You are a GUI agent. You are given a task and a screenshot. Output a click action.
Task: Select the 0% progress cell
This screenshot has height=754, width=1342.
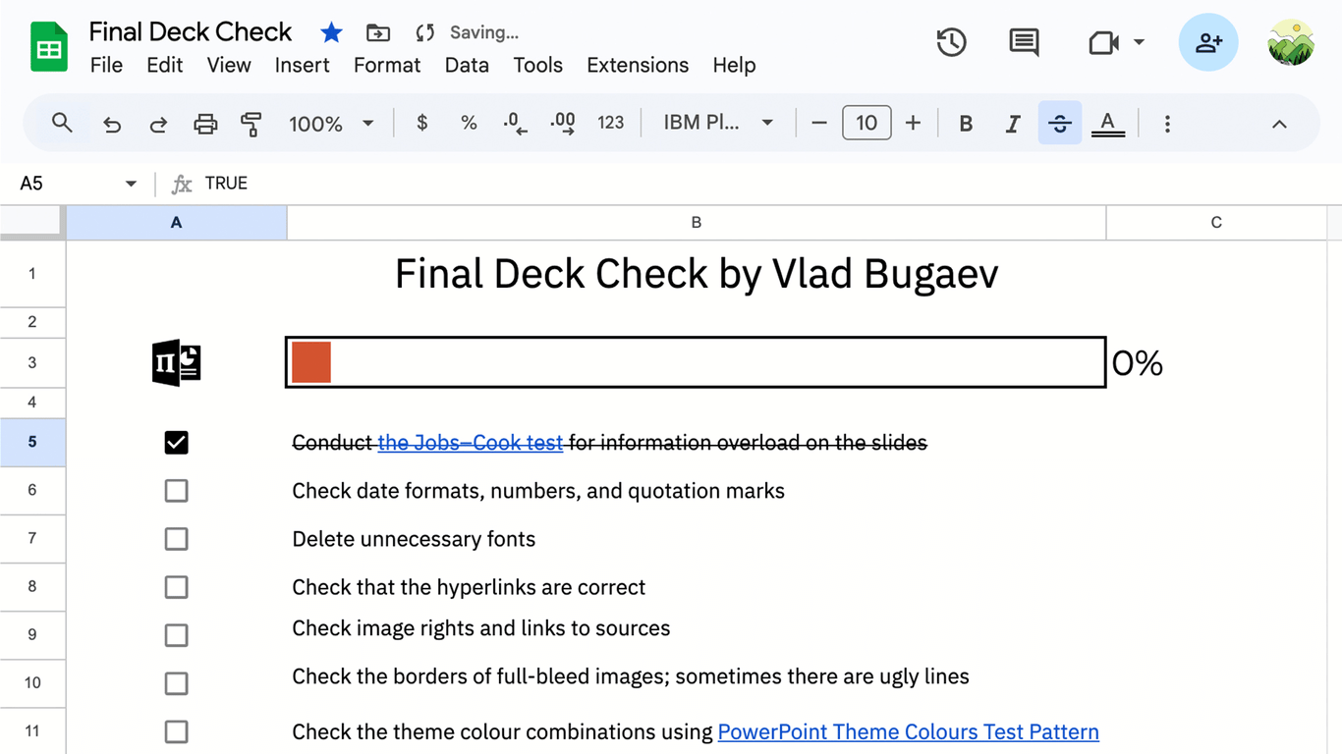(1216, 362)
